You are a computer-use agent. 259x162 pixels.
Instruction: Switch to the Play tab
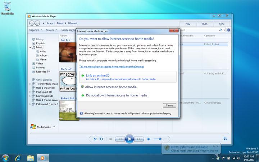point(188,24)
